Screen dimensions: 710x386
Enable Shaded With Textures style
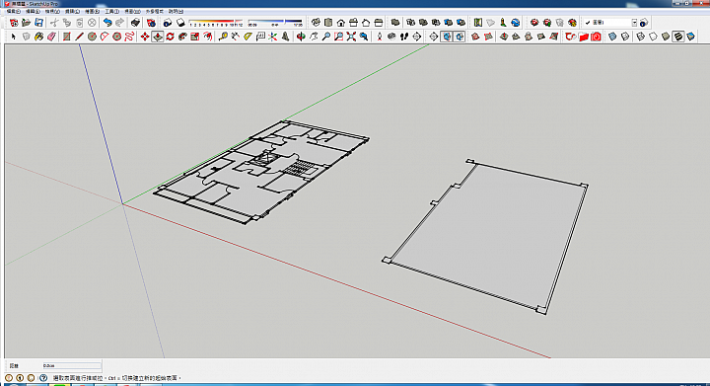(677, 37)
